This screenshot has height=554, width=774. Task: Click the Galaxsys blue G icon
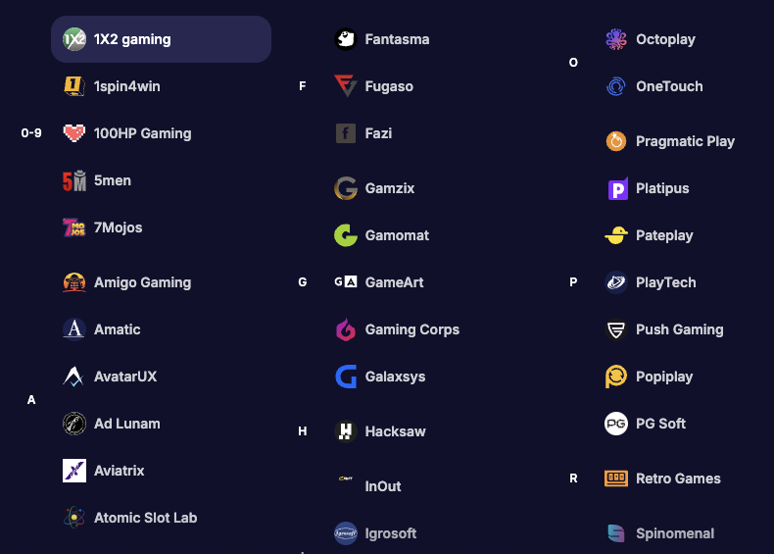tap(346, 377)
